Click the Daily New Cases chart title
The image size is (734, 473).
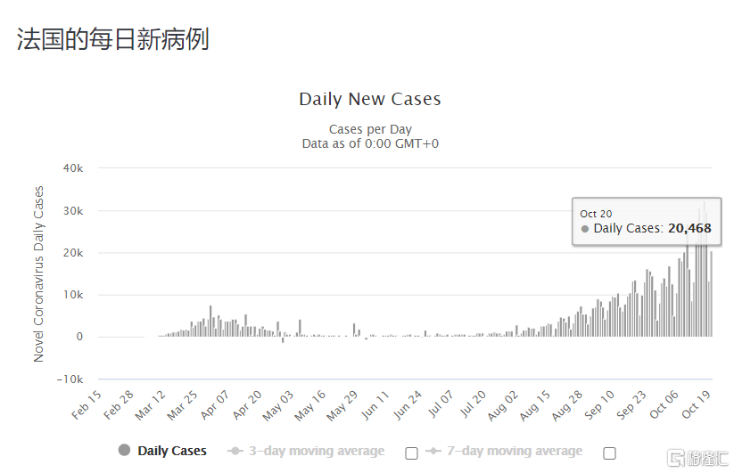pos(370,99)
